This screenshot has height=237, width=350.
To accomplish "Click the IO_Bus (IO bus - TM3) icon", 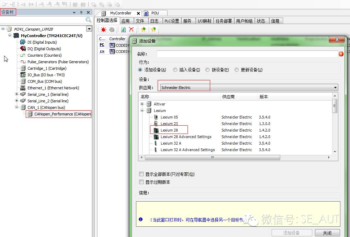I will click(x=23, y=75).
